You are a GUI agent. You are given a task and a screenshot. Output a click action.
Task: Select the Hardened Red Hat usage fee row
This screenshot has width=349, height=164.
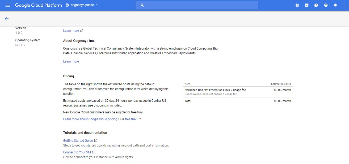tap(215, 90)
